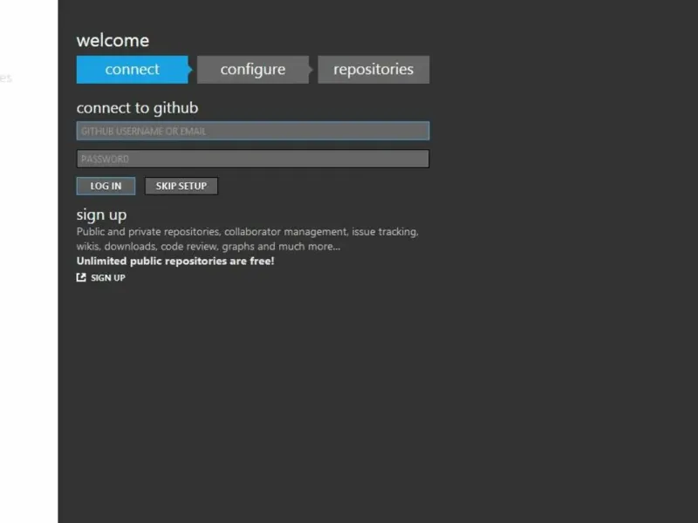Viewport: 698px width, 523px height.
Task: Click 'Unlimited public repositories are free!' text
Action: click(175, 261)
